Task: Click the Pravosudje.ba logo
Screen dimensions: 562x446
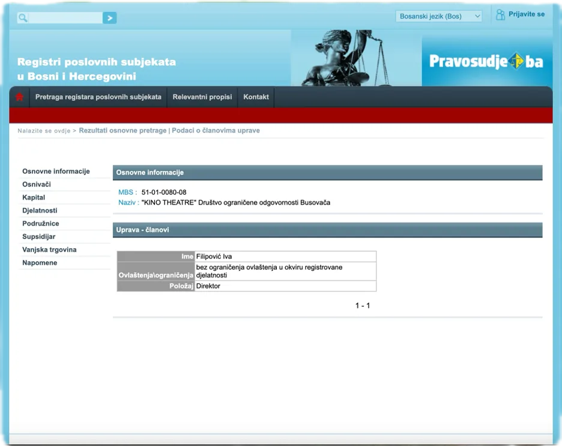Action: coord(486,61)
